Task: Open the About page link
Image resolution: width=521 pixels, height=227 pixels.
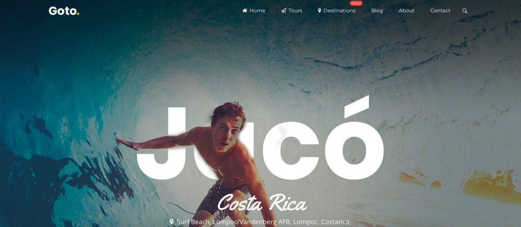Action: tap(407, 11)
